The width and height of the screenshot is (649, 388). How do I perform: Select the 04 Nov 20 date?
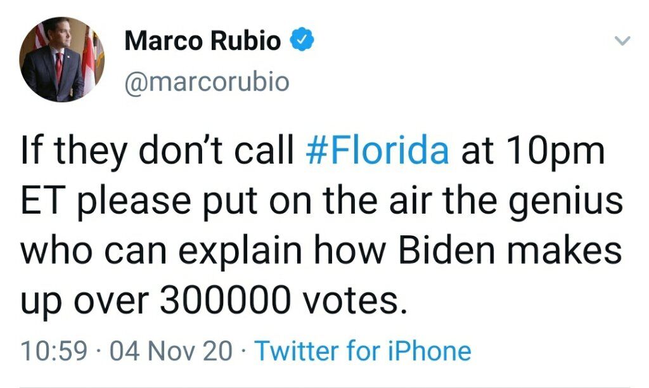[171, 351]
